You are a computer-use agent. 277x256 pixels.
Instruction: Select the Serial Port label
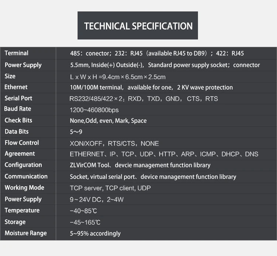coord(18,98)
